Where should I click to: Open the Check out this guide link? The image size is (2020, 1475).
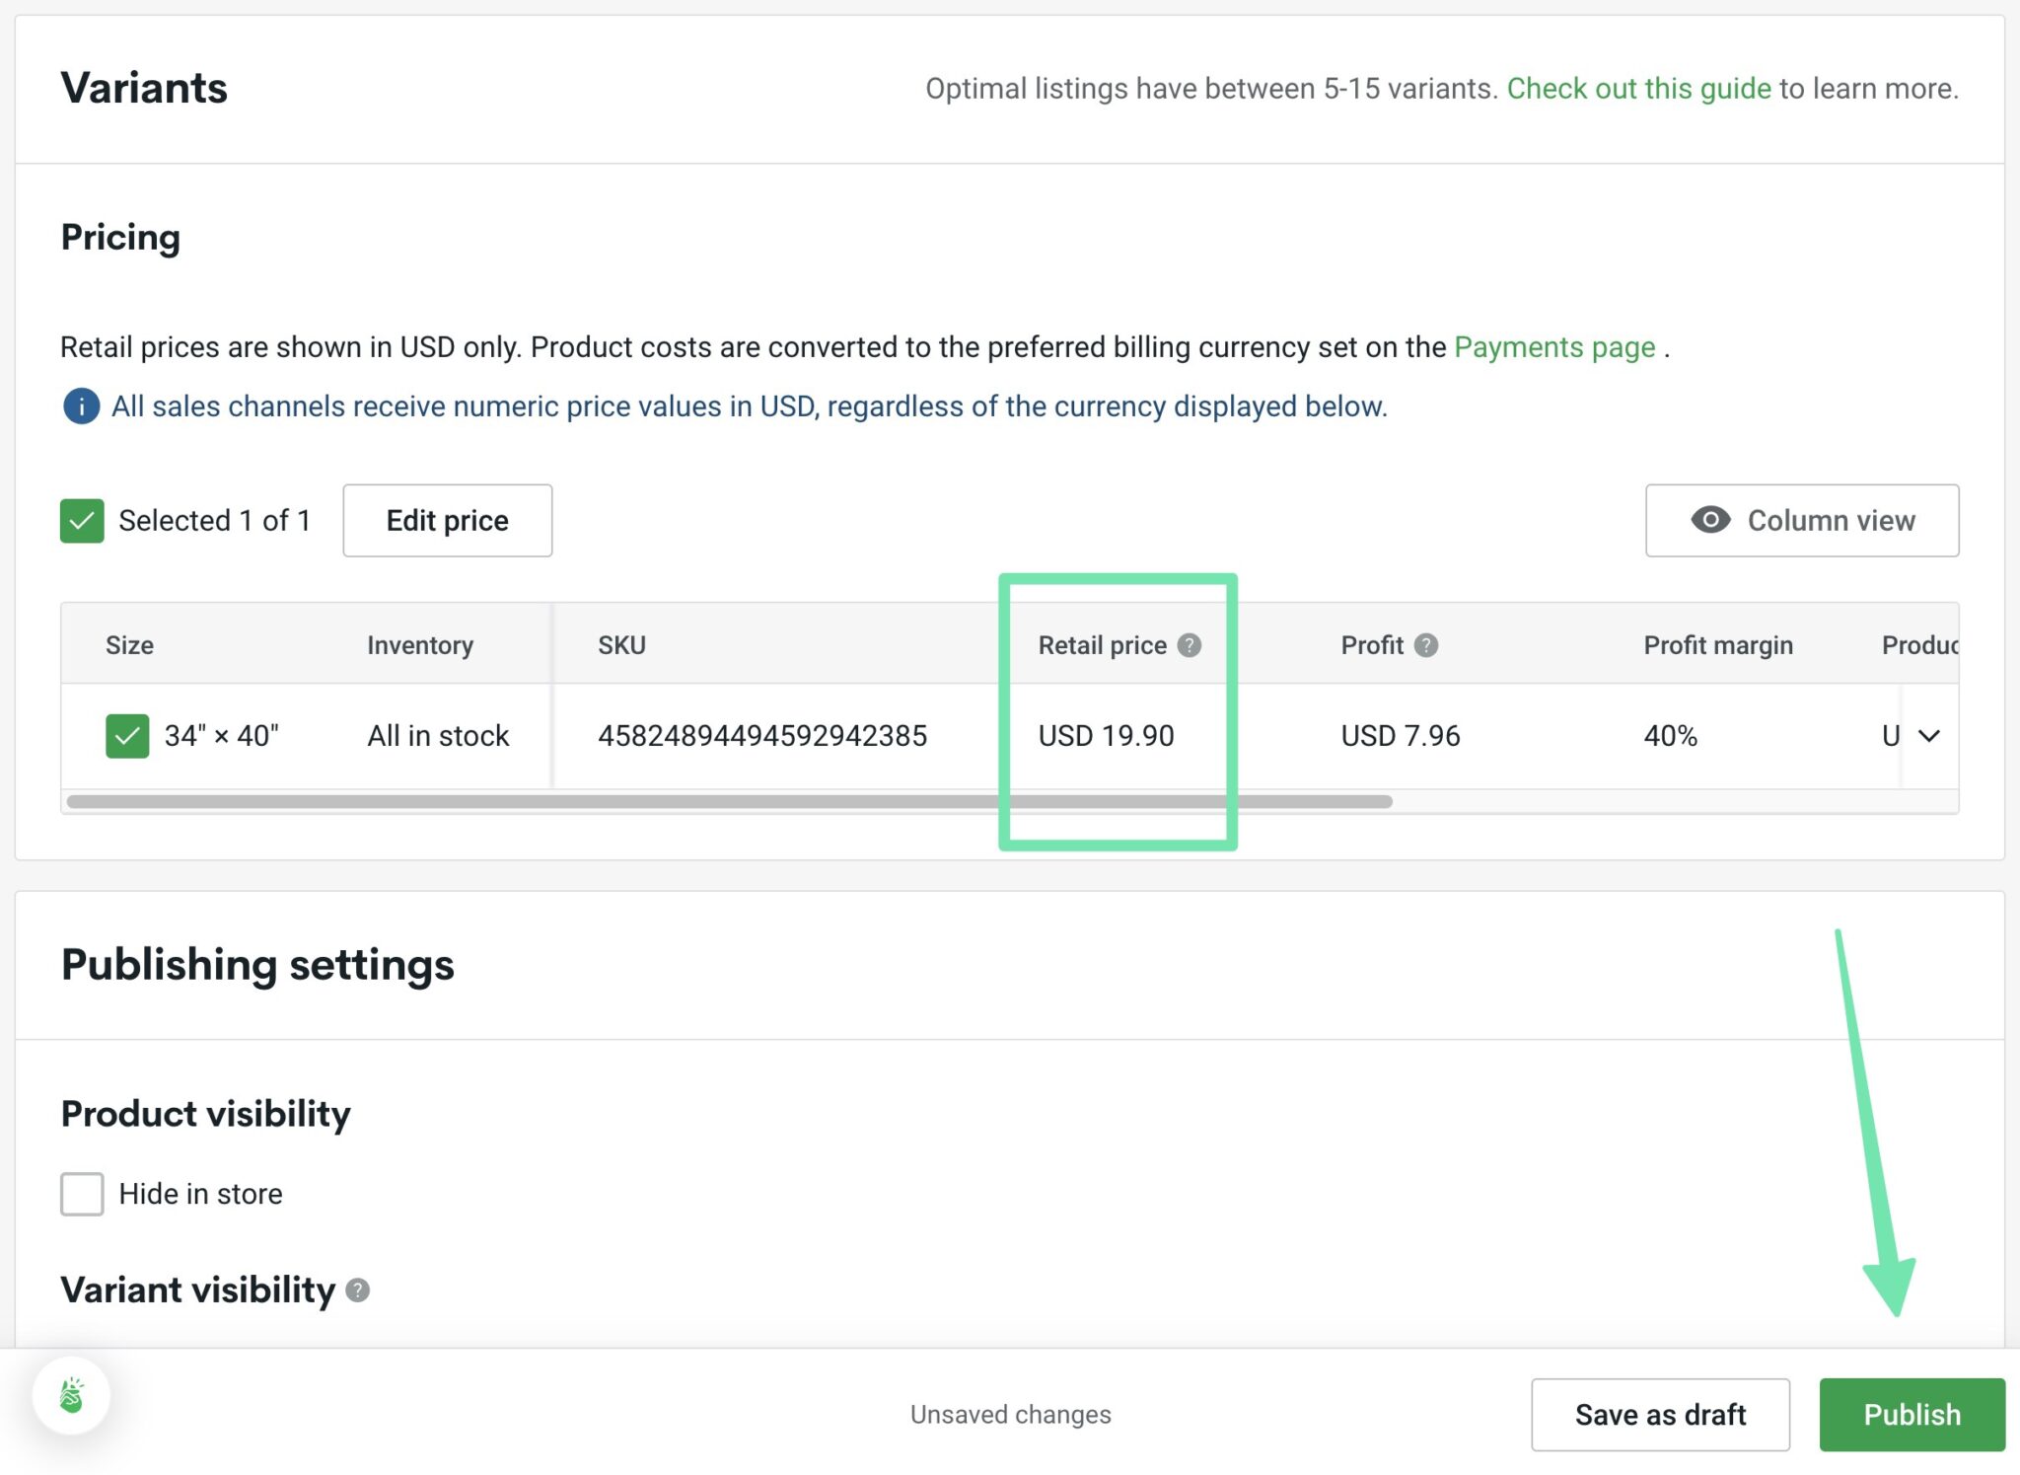[x=1639, y=88]
